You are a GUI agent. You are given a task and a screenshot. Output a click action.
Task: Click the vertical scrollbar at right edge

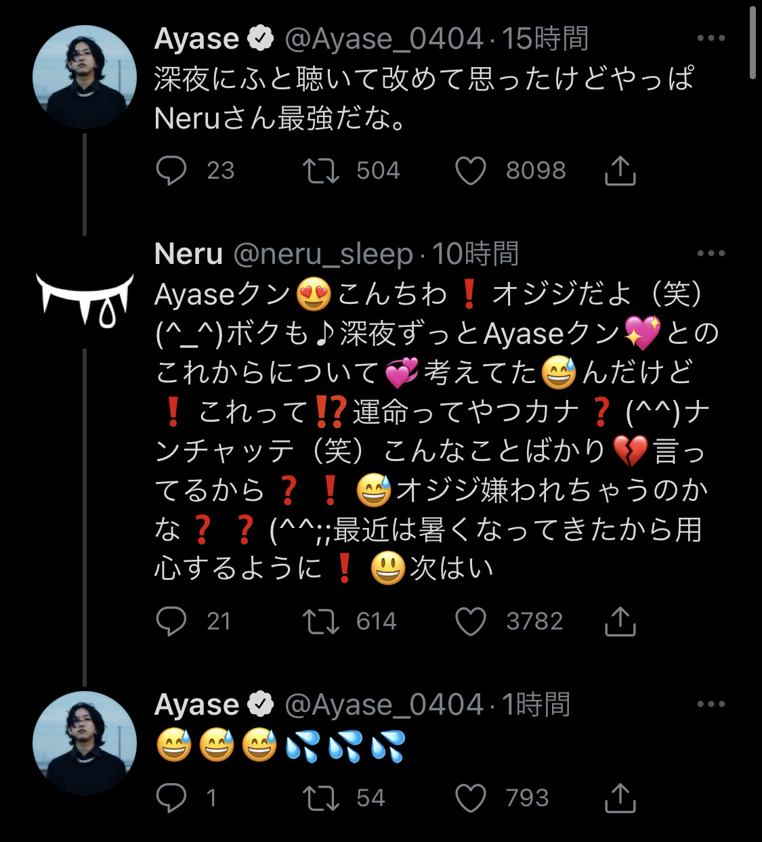pyautogui.click(x=753, y=41)
